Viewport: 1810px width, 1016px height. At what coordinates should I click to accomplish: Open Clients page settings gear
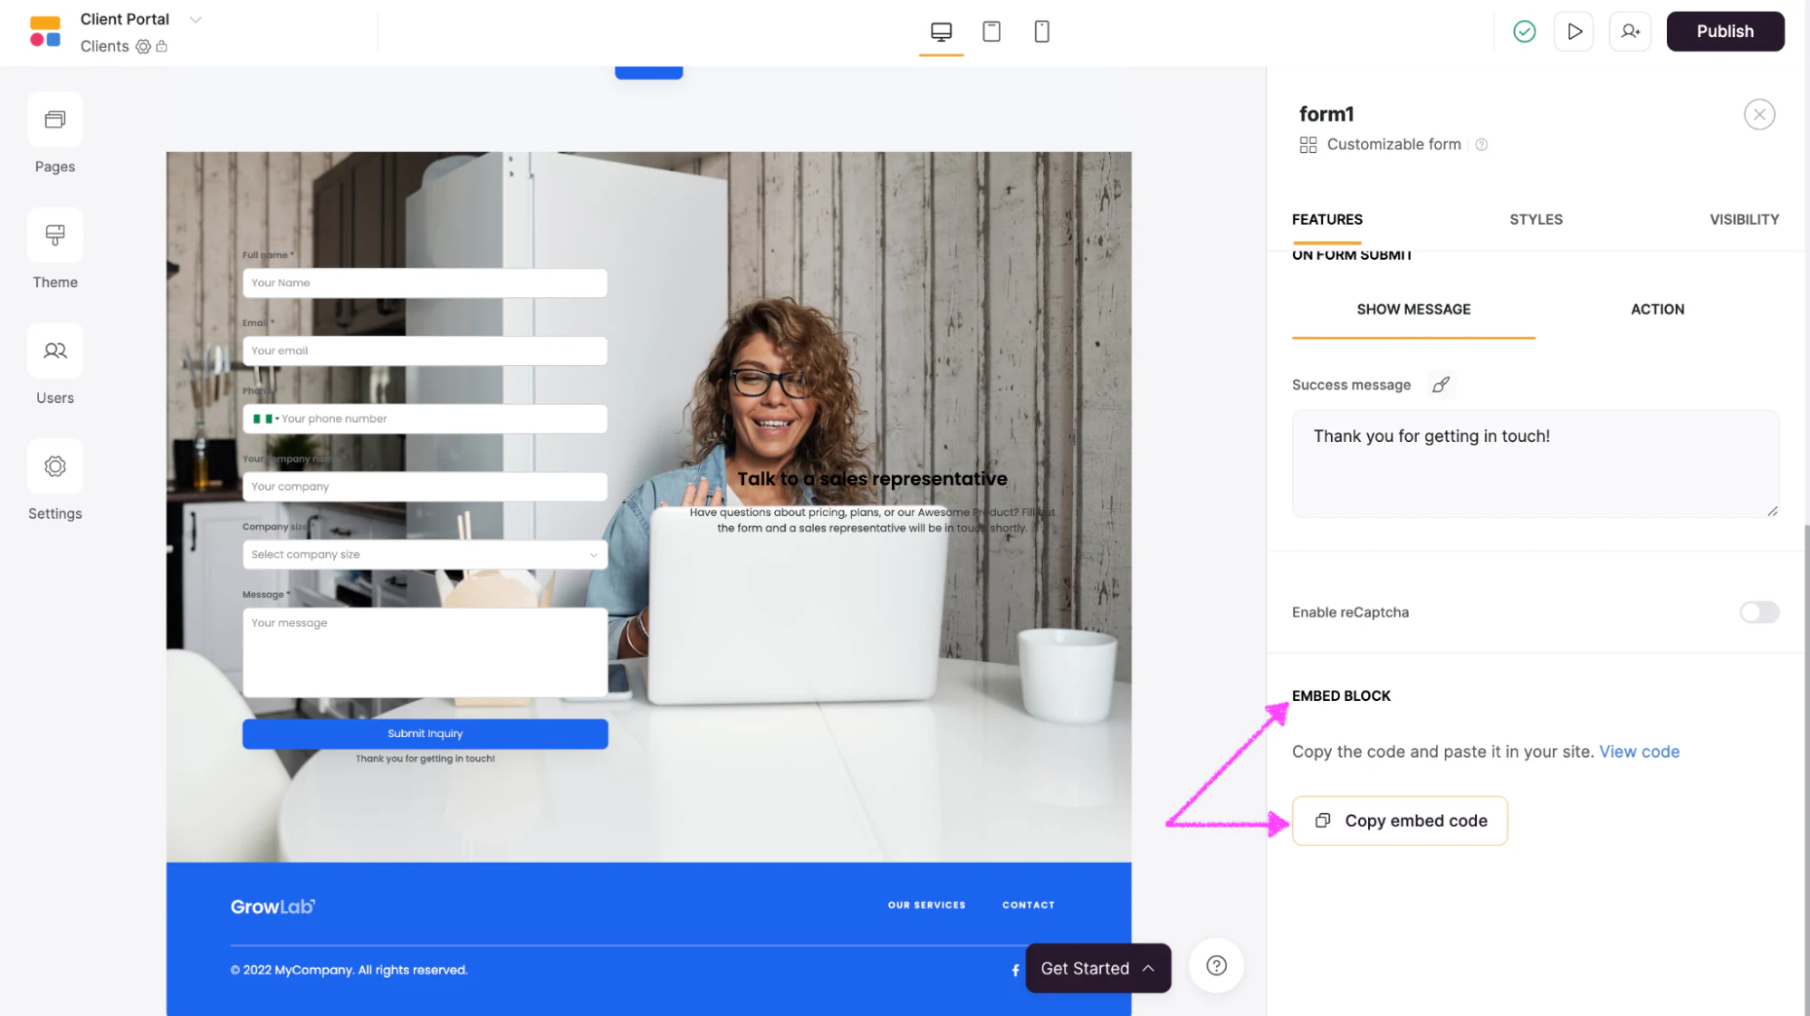coord(143,46)
